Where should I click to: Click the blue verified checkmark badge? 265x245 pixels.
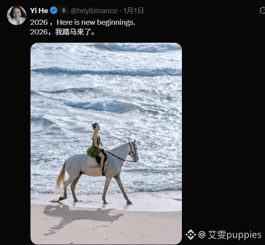pos(54,10)
